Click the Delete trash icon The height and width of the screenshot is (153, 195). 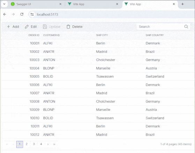coord(68,27)
